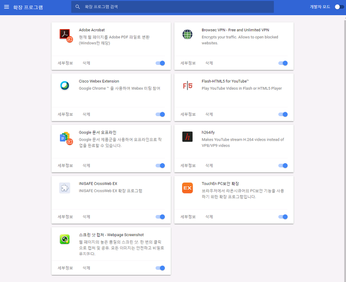
Task: Disable the Adobe Acrobat extension
Action: click(160, 63)
